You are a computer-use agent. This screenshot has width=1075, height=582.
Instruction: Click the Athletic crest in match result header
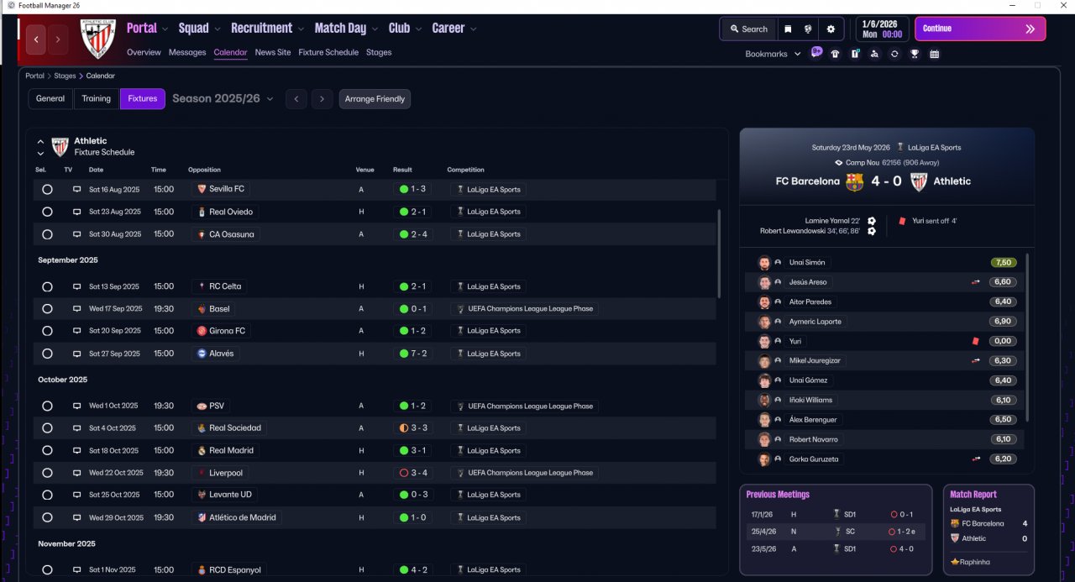coord(919,181)
